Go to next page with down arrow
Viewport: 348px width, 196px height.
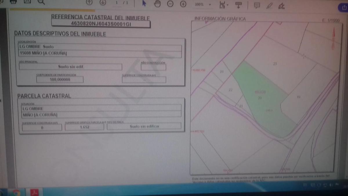(x=103, y=3)
